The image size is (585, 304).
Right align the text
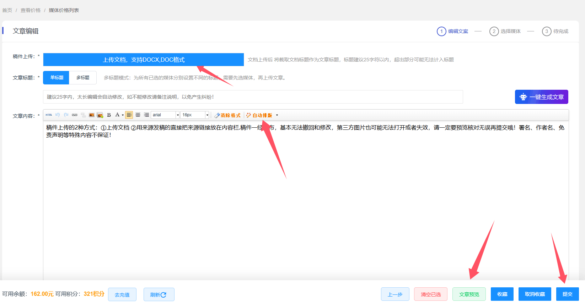pos(146,115)
